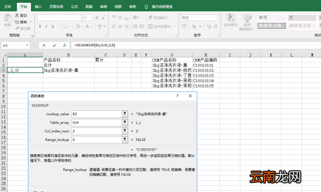The height and width of the screenshot is (192, 321).
Task: Toggle italic formatting
Action: [x=46, y=27]
